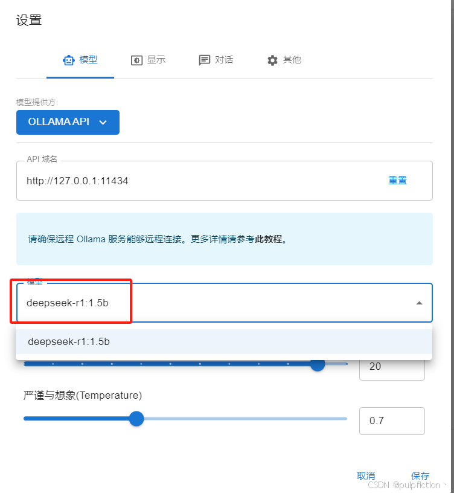The height and width of the screenshot is (493, 454).
Task: Go to the 对话 tab
Action: coord(216,60)
